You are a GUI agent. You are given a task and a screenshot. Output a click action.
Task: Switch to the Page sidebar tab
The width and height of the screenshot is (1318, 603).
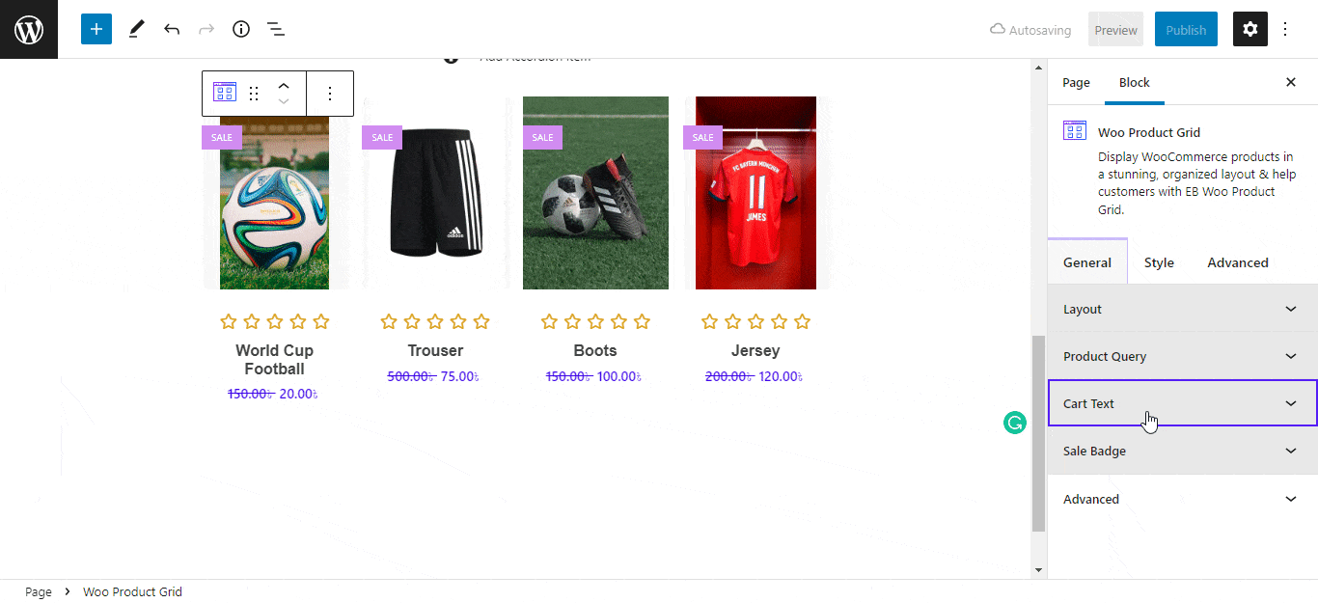[1076, 82]
